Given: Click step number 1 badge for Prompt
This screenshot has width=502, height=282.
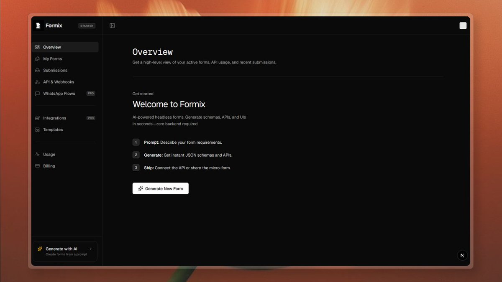Looking at the screenshot, I should coord(136,142).
